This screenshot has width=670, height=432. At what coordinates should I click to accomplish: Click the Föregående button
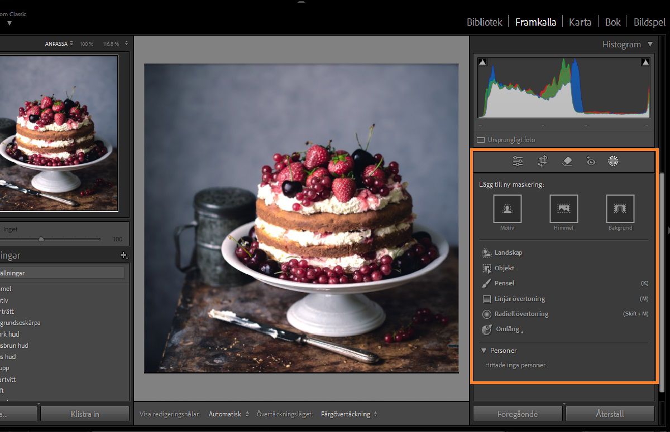click(518, 414)
